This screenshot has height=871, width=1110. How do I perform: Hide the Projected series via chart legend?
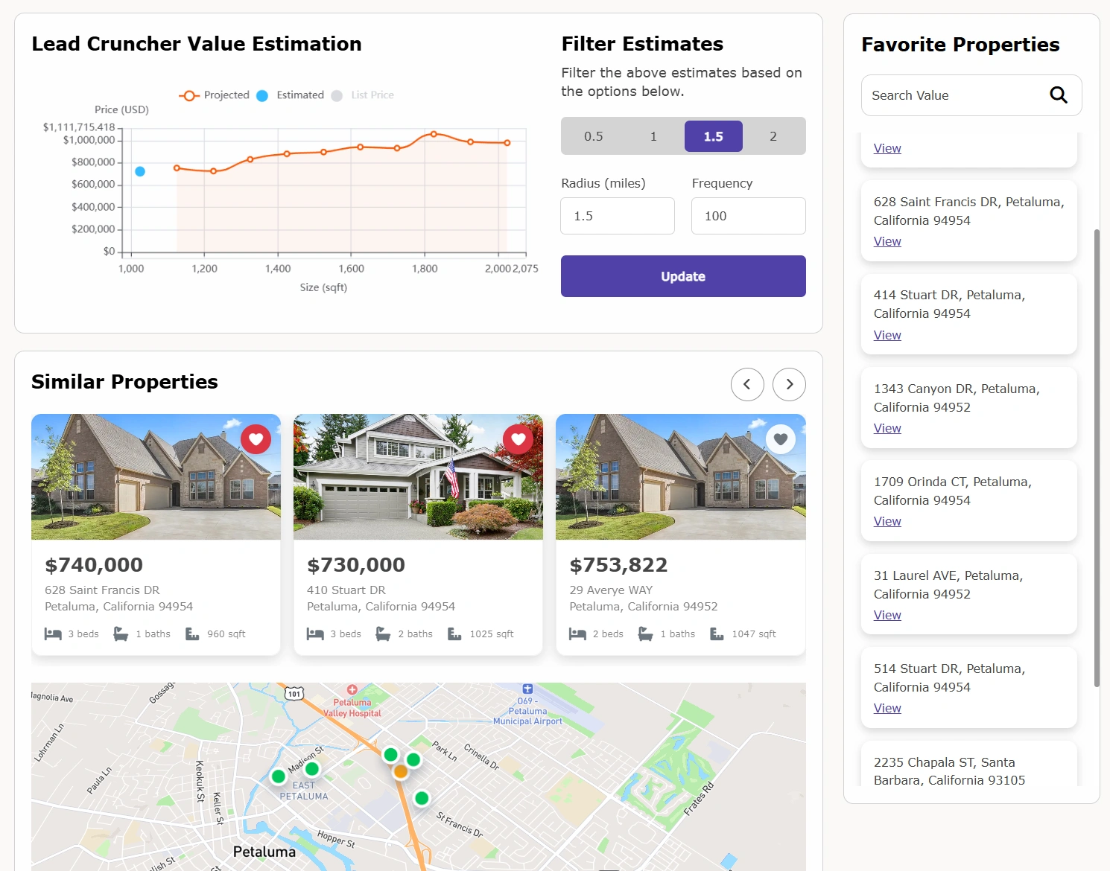[216, 95]
